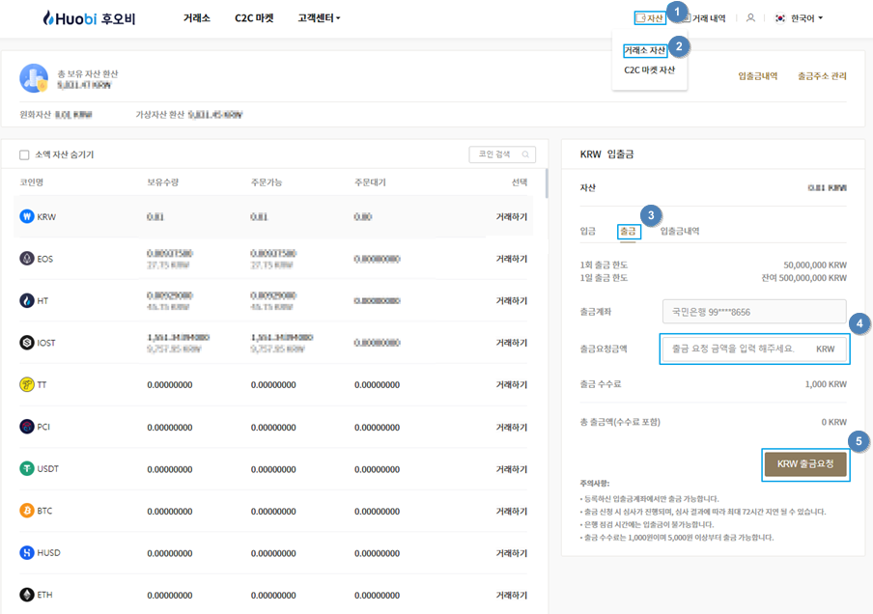Click the KRW 입출금 panel title
873x614 pixels.
tap(606, 154)
